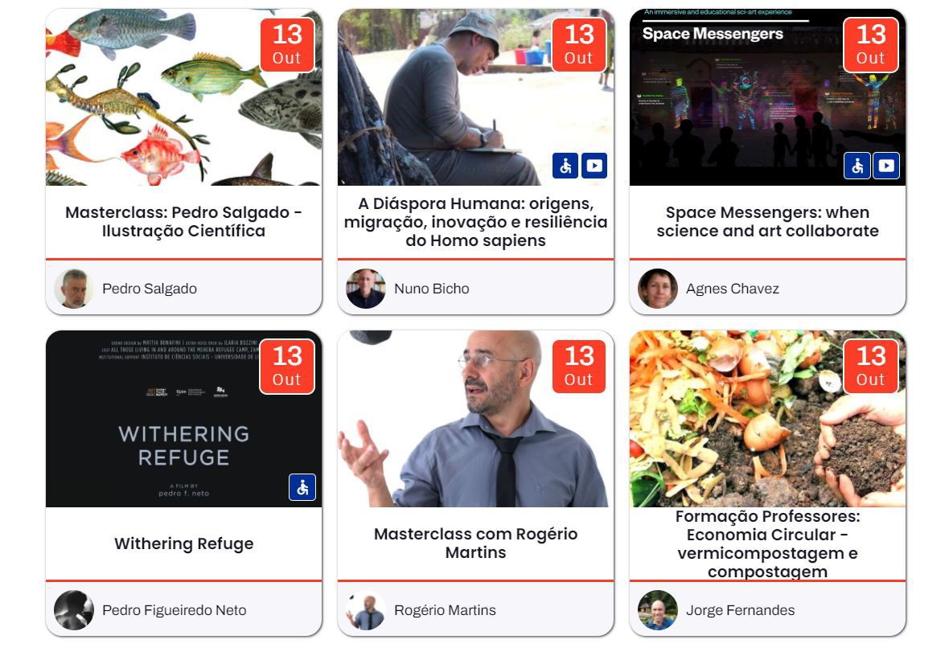The width and height of the screenshot is (949, 648).
Task: Open Masterclass com Rogério Martins title
Action: click(x=476, y=543)
